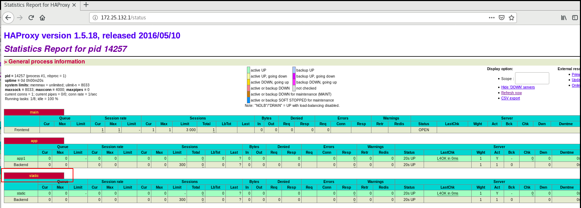Bookmark this page with star icon
Viewport: 581px width, 208px height.
(512, 18)
